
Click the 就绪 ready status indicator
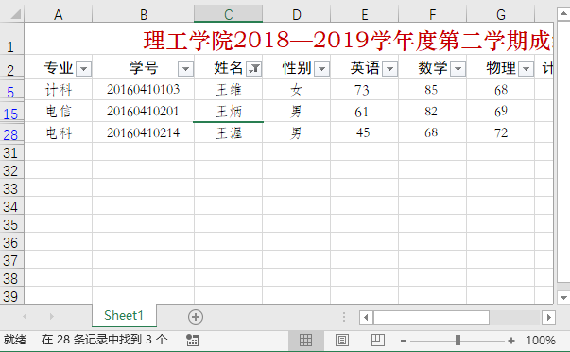pyautogui.click(x=15, y=340)
